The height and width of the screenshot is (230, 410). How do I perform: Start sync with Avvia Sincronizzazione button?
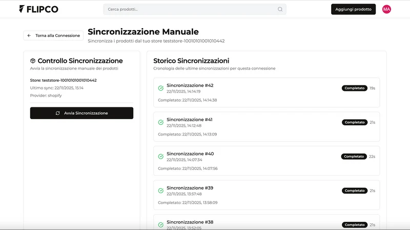(x=81, y=113)
